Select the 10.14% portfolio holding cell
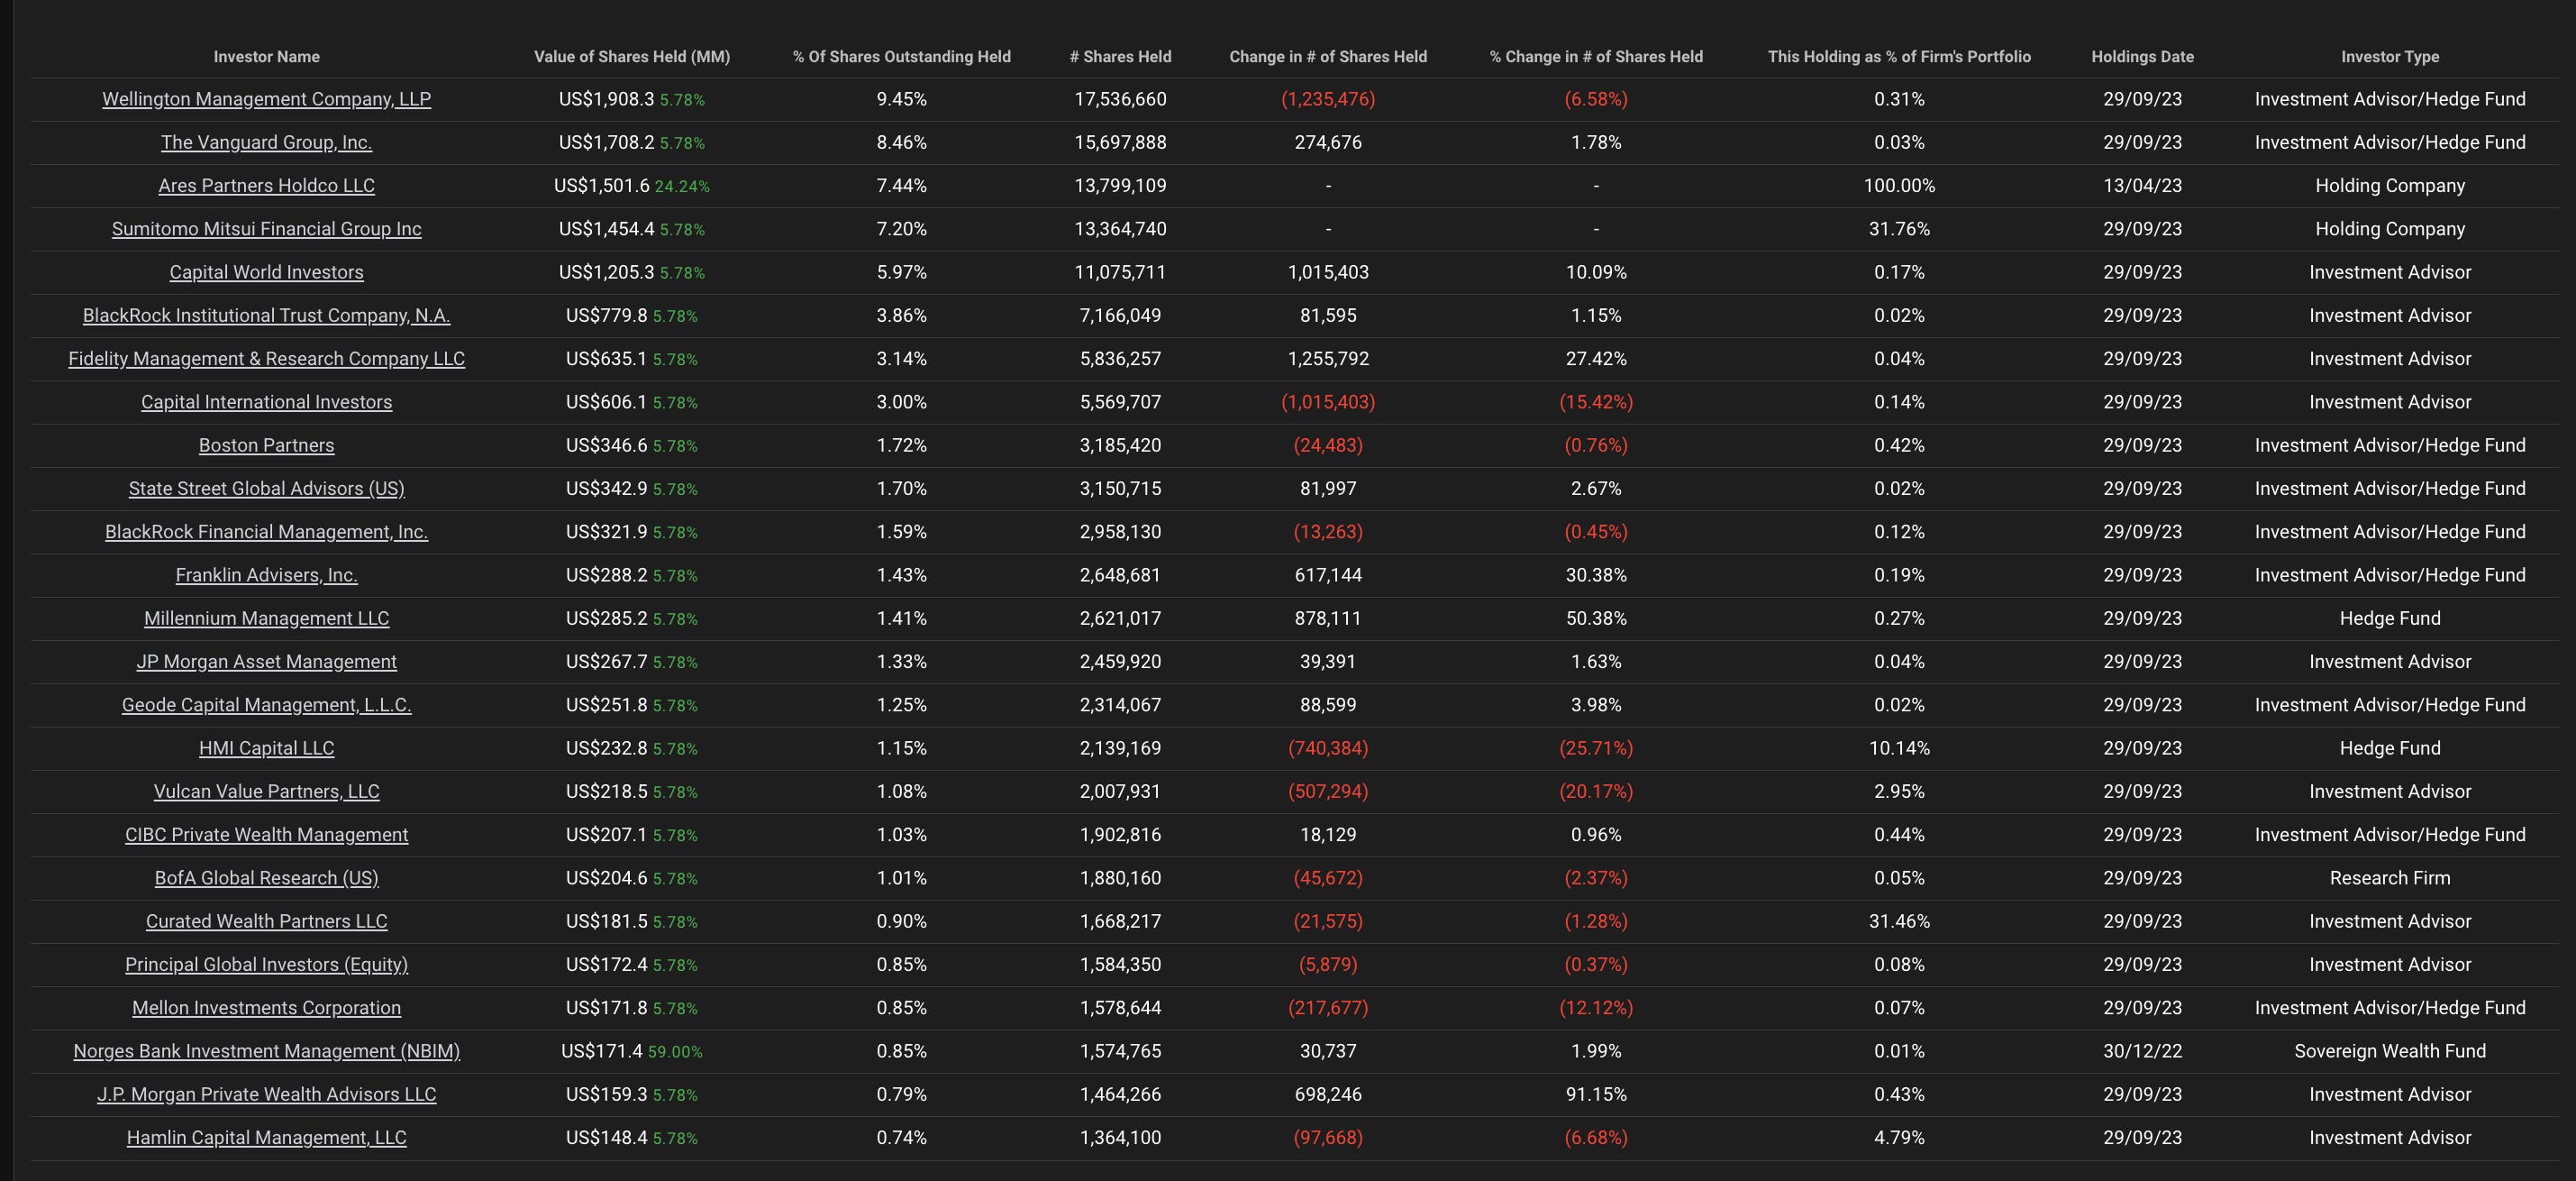 tap(1899, 747)
